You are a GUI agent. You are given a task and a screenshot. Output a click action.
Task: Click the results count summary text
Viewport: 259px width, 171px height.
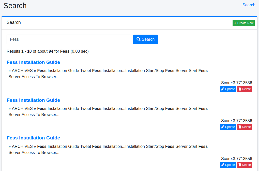coord(48,51)
